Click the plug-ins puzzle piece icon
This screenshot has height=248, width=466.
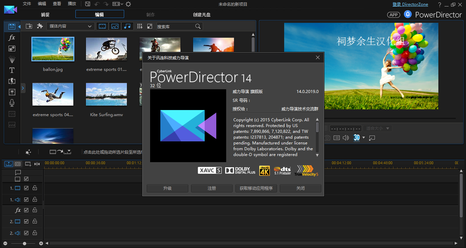[x=40, y=26]
